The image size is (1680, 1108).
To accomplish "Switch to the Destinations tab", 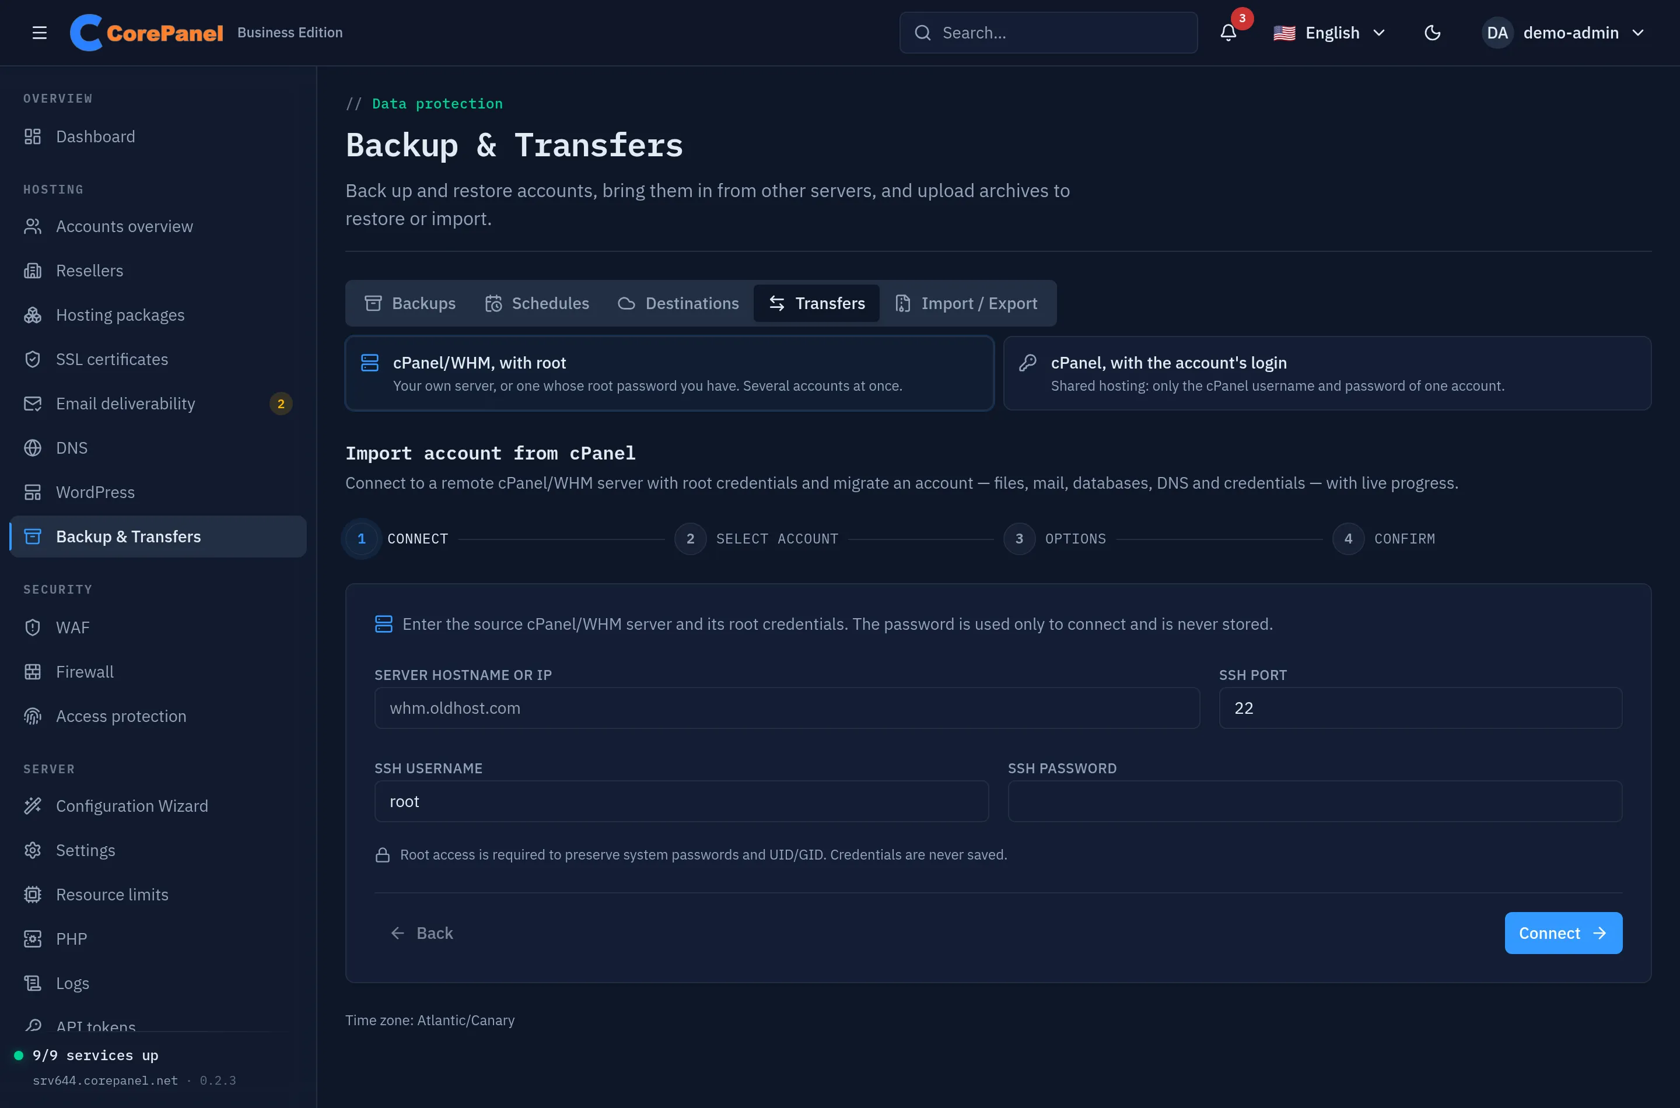I will coord(678,303).
